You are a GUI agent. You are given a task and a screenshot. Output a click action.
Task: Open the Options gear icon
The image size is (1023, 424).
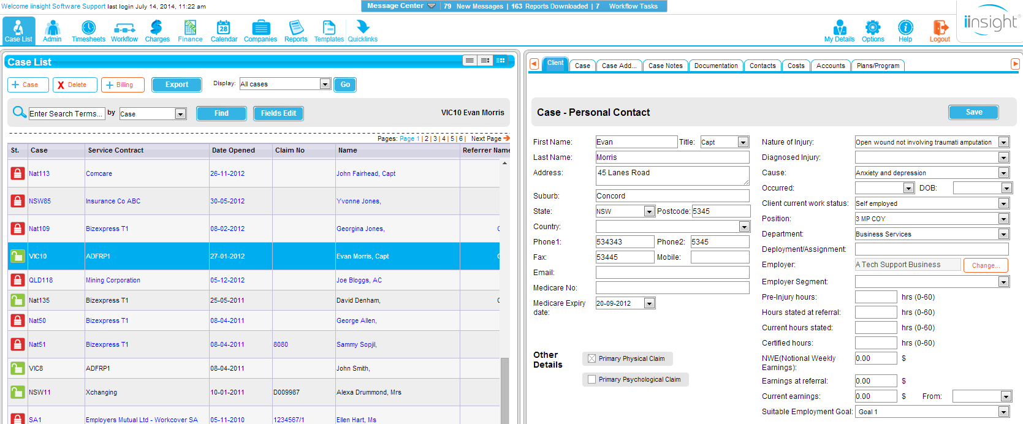[873, 28]
